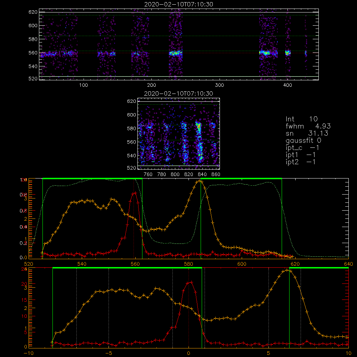The width and height of the screenshot is (357, 357).
Task: Select the 'fwhm 4.93' readout line
Action: (308, 126)
